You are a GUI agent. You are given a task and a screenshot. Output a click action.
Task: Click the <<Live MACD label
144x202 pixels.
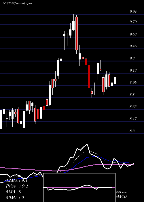(121, 194)
